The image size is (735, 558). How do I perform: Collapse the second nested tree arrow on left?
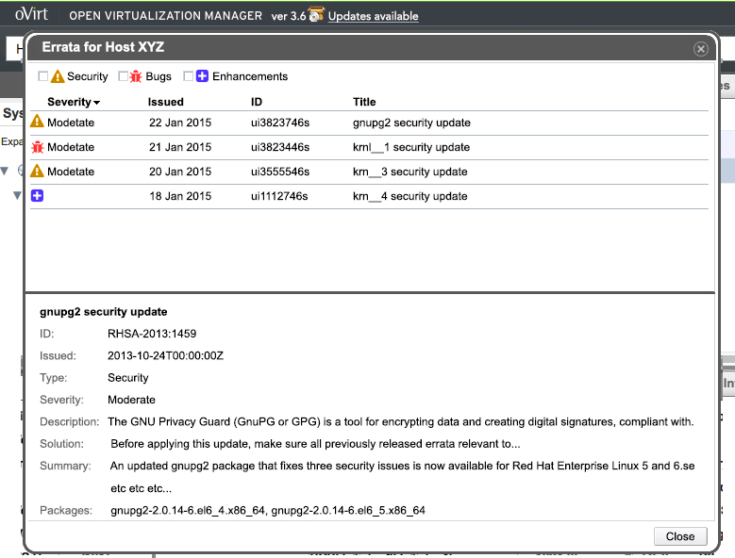[x=16, y=195]
